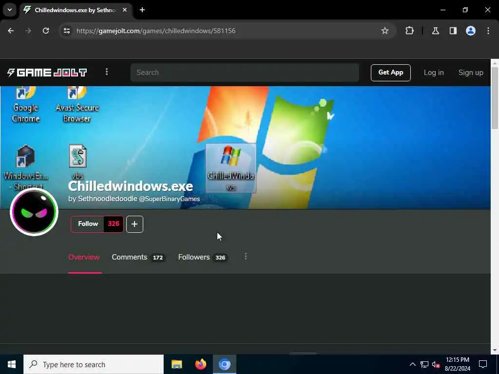Click the Game Jolt logo
Screen dimensions: 499x374
47,73
